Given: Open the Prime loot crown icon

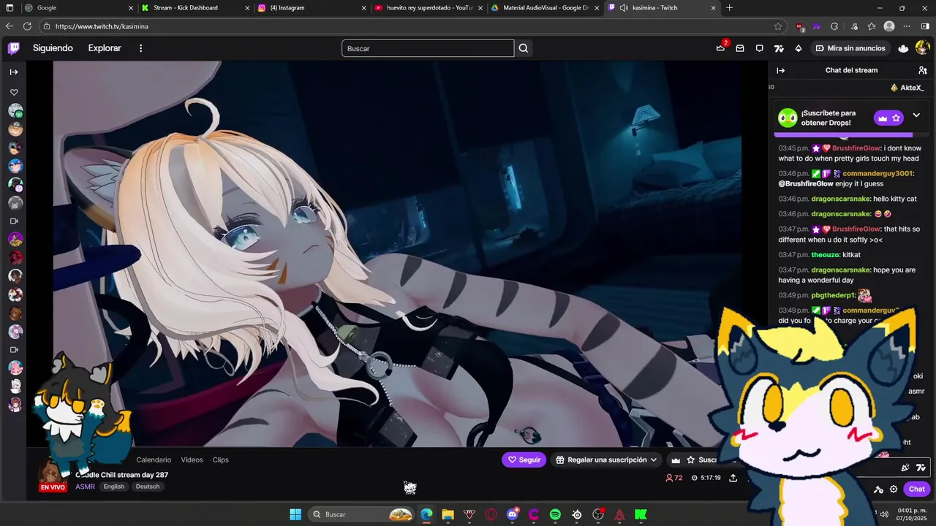Looking at the screenshot, I should coord(720,48).
